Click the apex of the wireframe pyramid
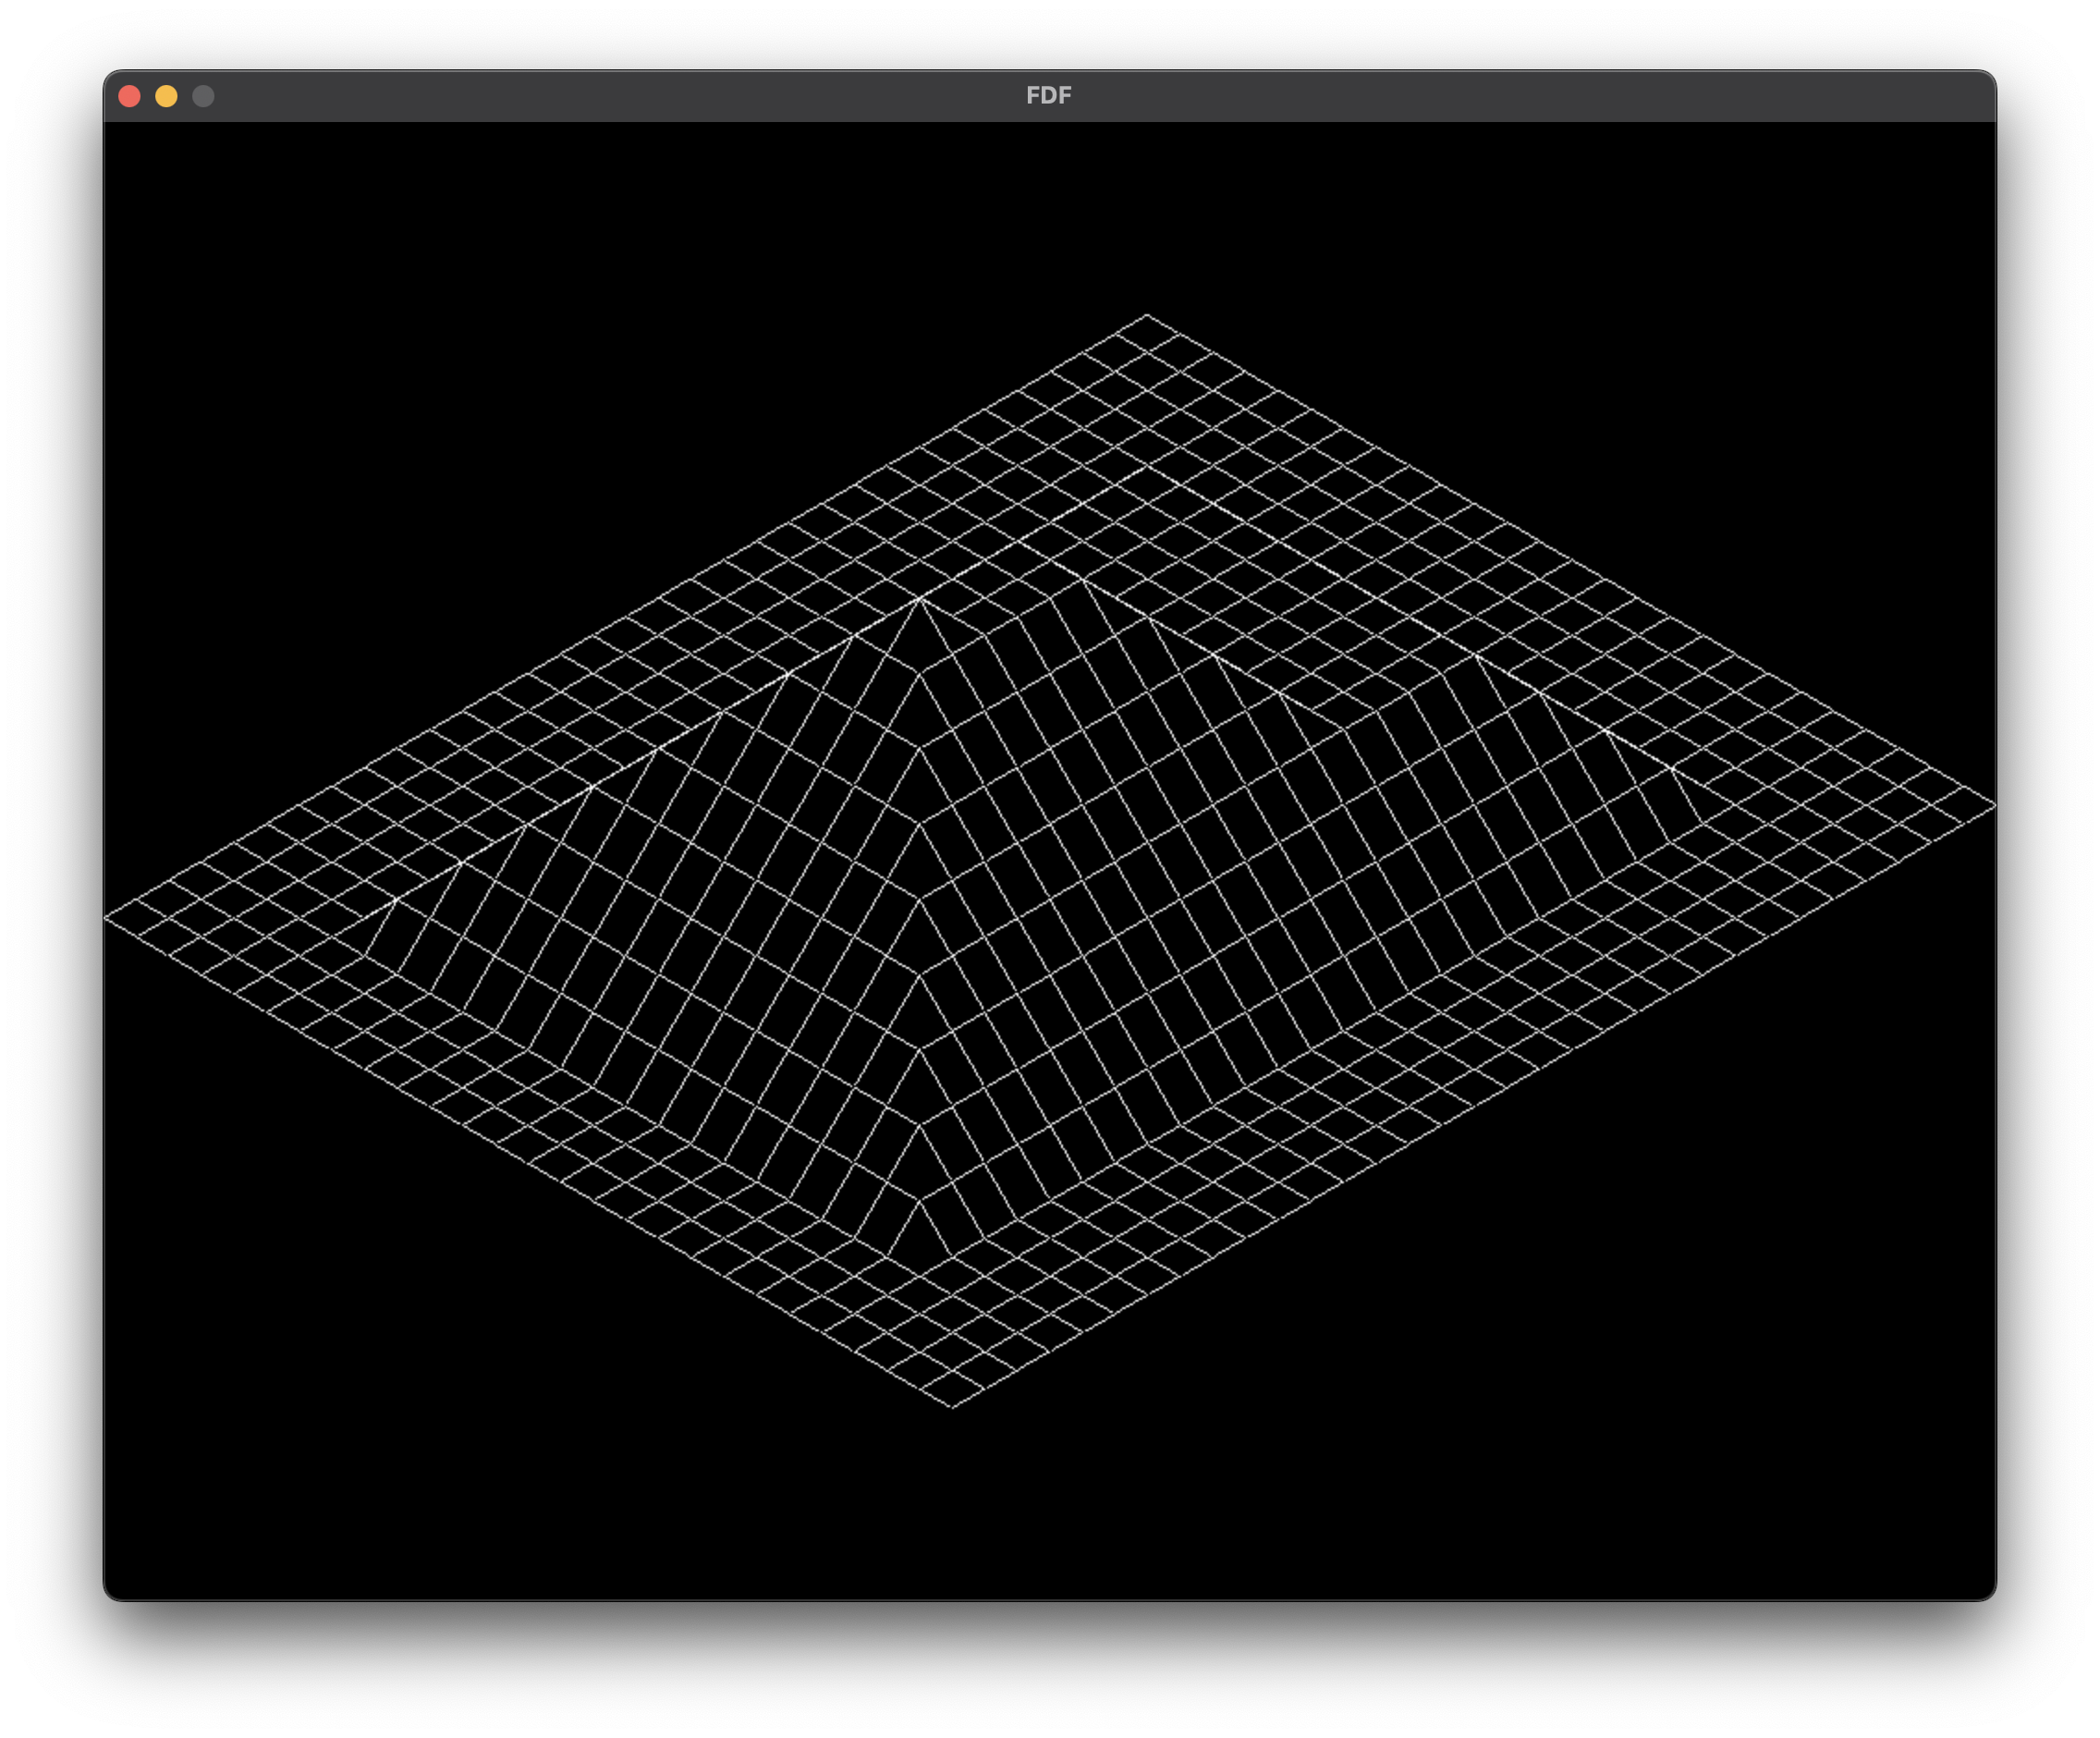2100x1738 pixels. 920,598
